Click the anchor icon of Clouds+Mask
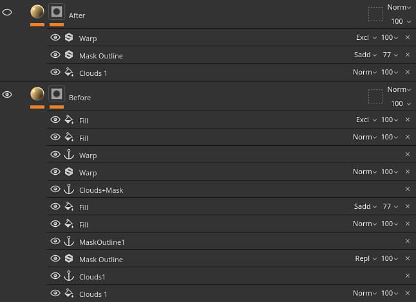This screenshot has height=302, width=416. pyautogui.click(x=69, y=190)
